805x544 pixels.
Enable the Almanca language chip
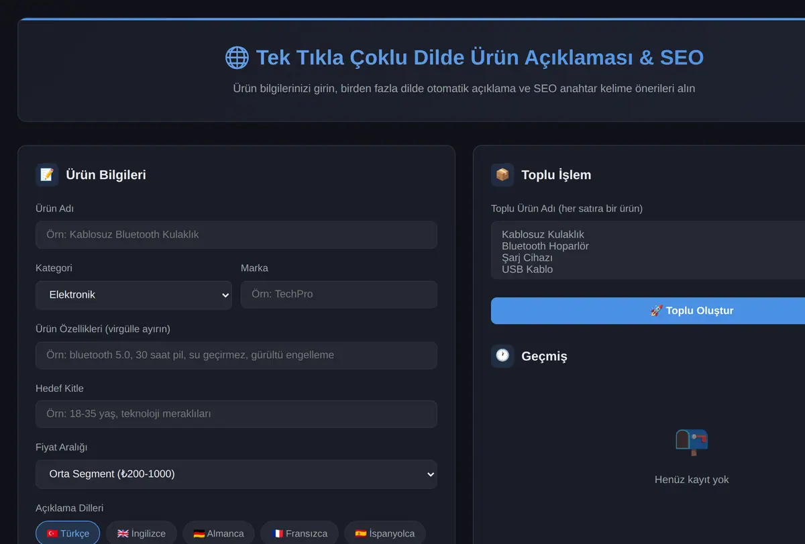point(219,533)
